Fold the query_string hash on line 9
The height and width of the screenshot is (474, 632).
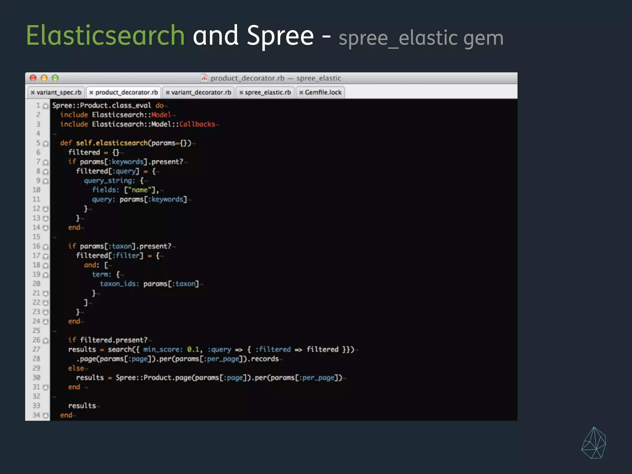point(46,181)
